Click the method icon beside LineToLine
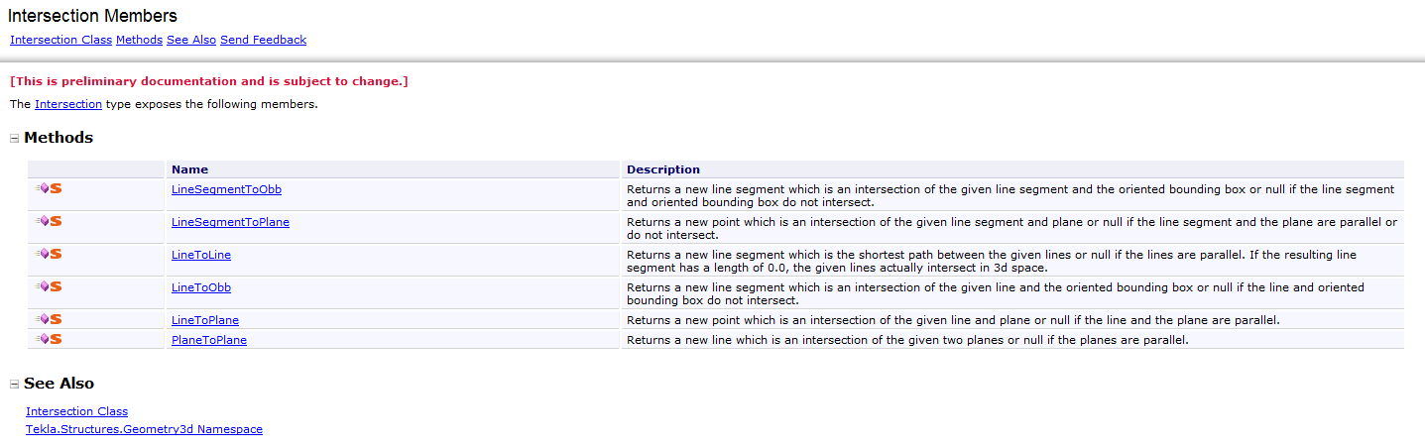The height and width of the screenshot is (447, 1425). (50, 254)
